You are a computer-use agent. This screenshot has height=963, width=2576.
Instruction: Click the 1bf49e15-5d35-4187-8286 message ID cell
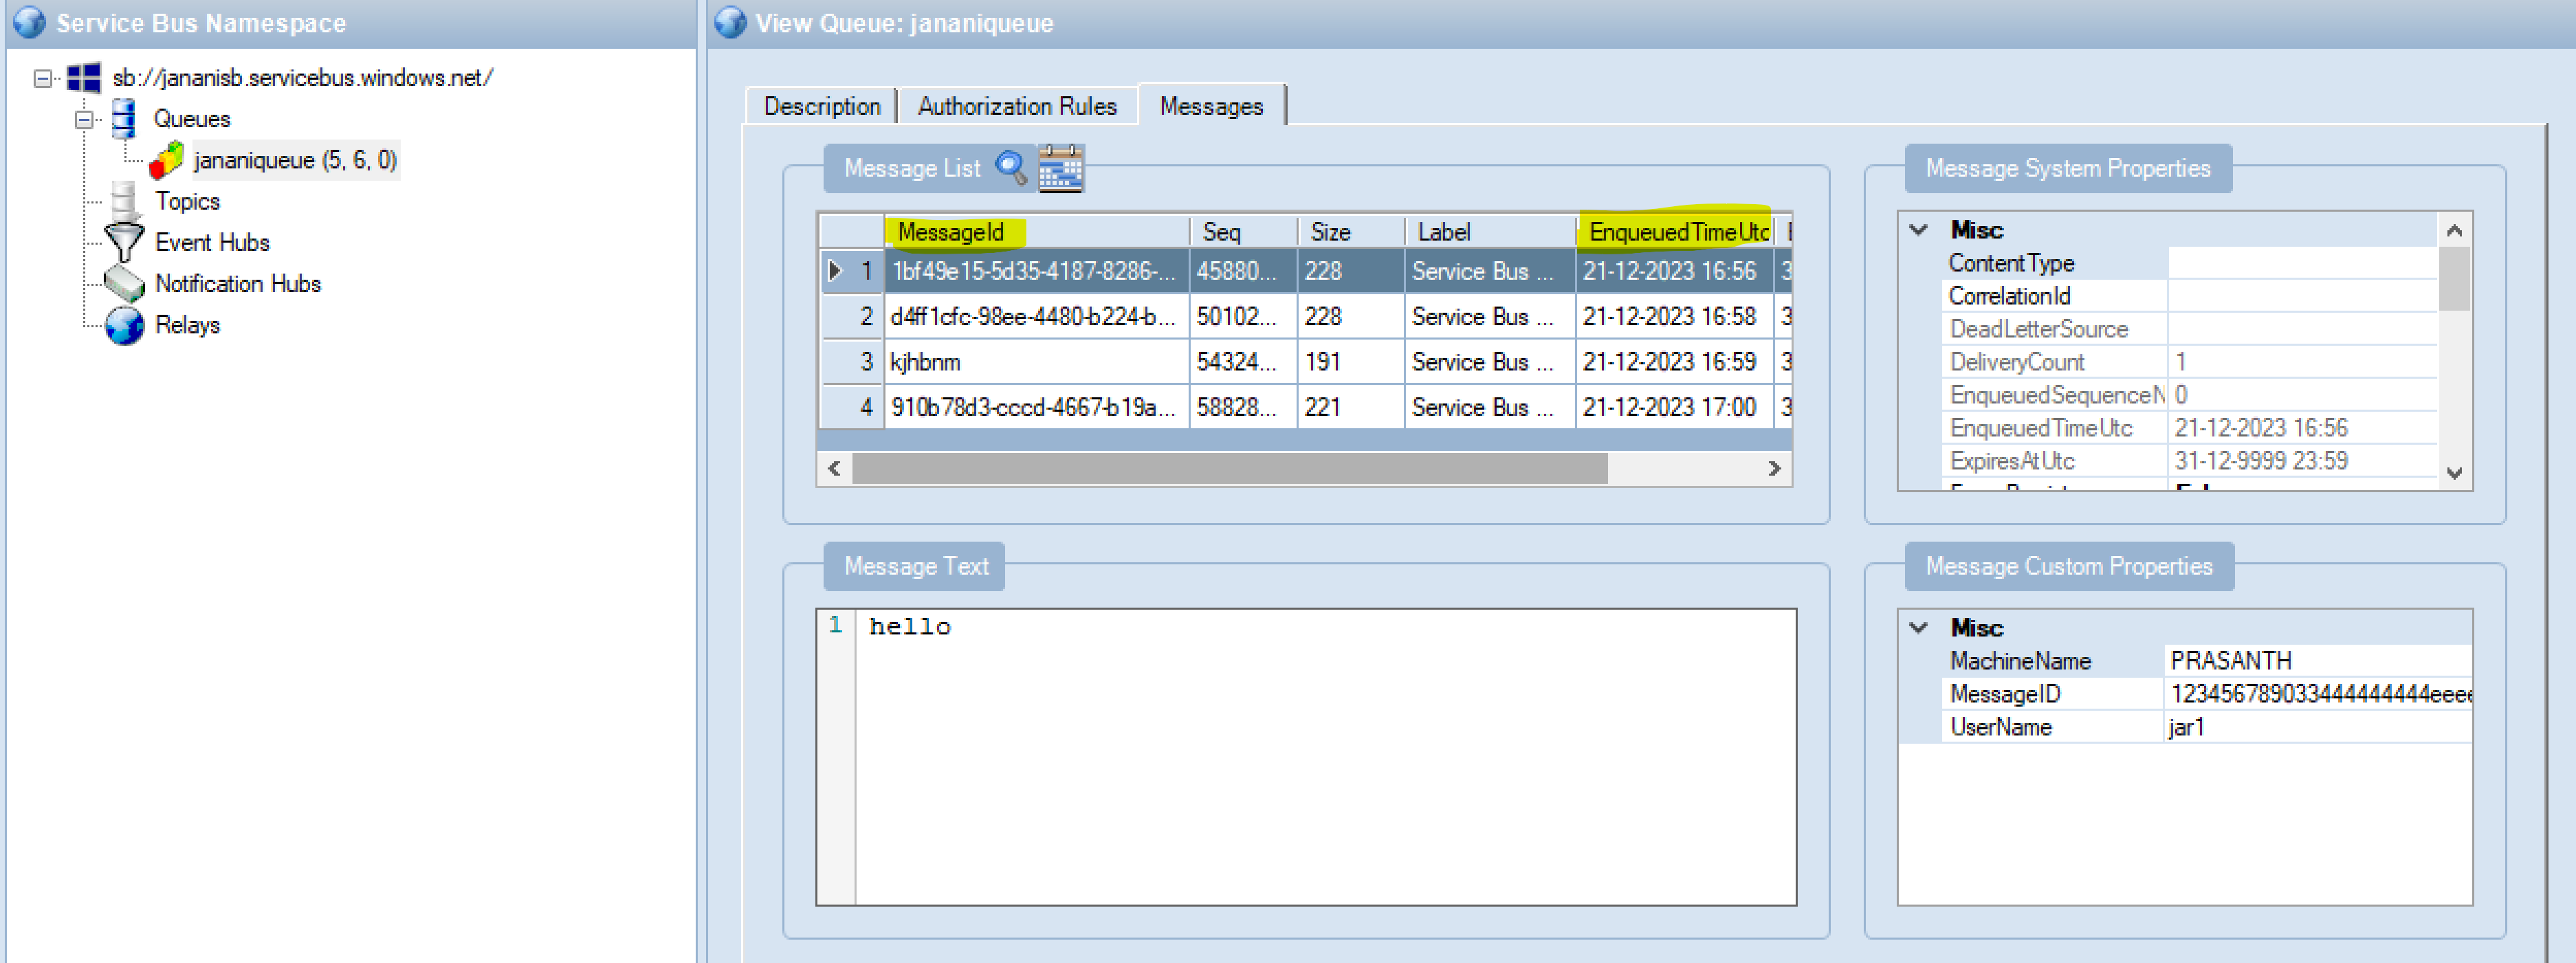tap(1036, 271)
